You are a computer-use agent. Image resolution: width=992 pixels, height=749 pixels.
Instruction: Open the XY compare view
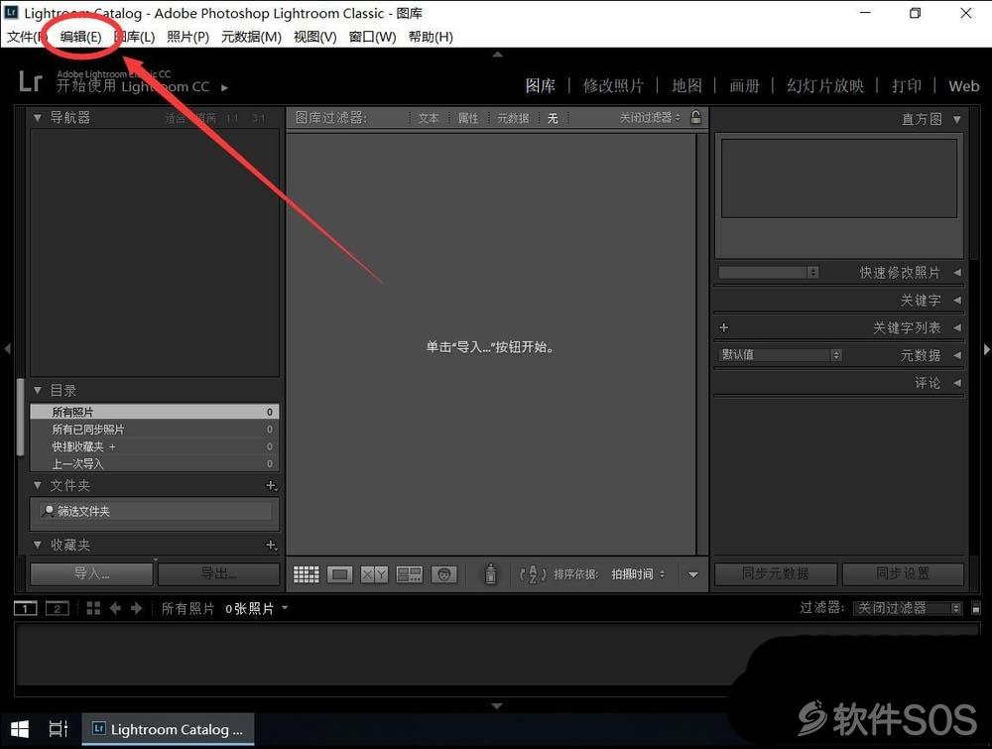pos(374,574)
